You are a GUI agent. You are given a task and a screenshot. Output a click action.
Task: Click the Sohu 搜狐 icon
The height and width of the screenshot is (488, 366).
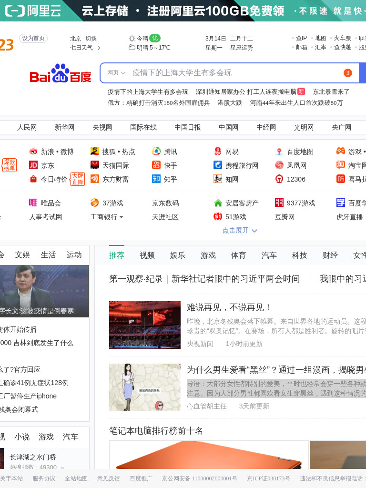(95, 152)
